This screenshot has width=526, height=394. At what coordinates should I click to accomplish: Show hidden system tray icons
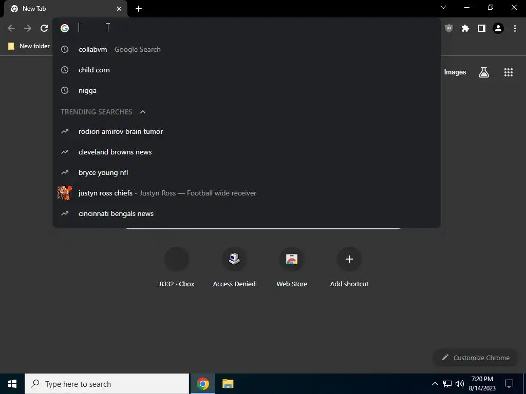coord(435,384)
